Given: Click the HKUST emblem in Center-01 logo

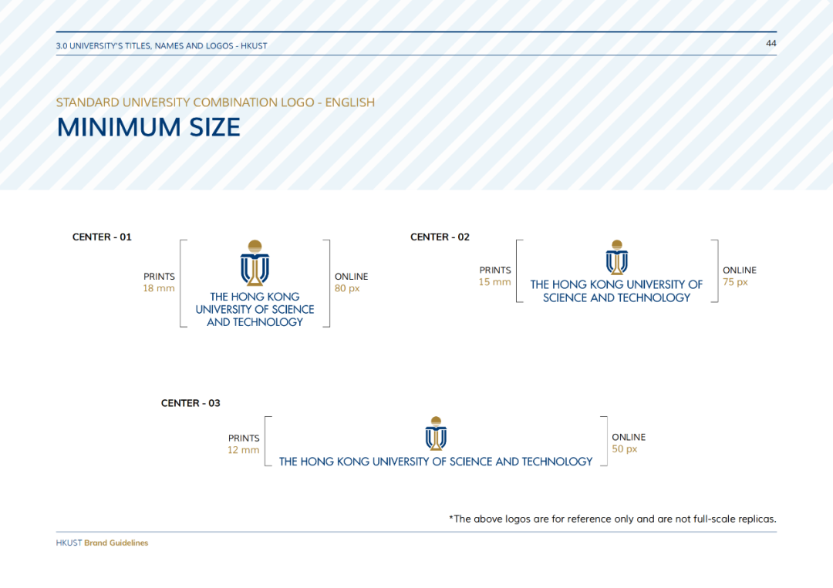Looking at the screenshot, I should pyautogui.click(x=255, y=263).
